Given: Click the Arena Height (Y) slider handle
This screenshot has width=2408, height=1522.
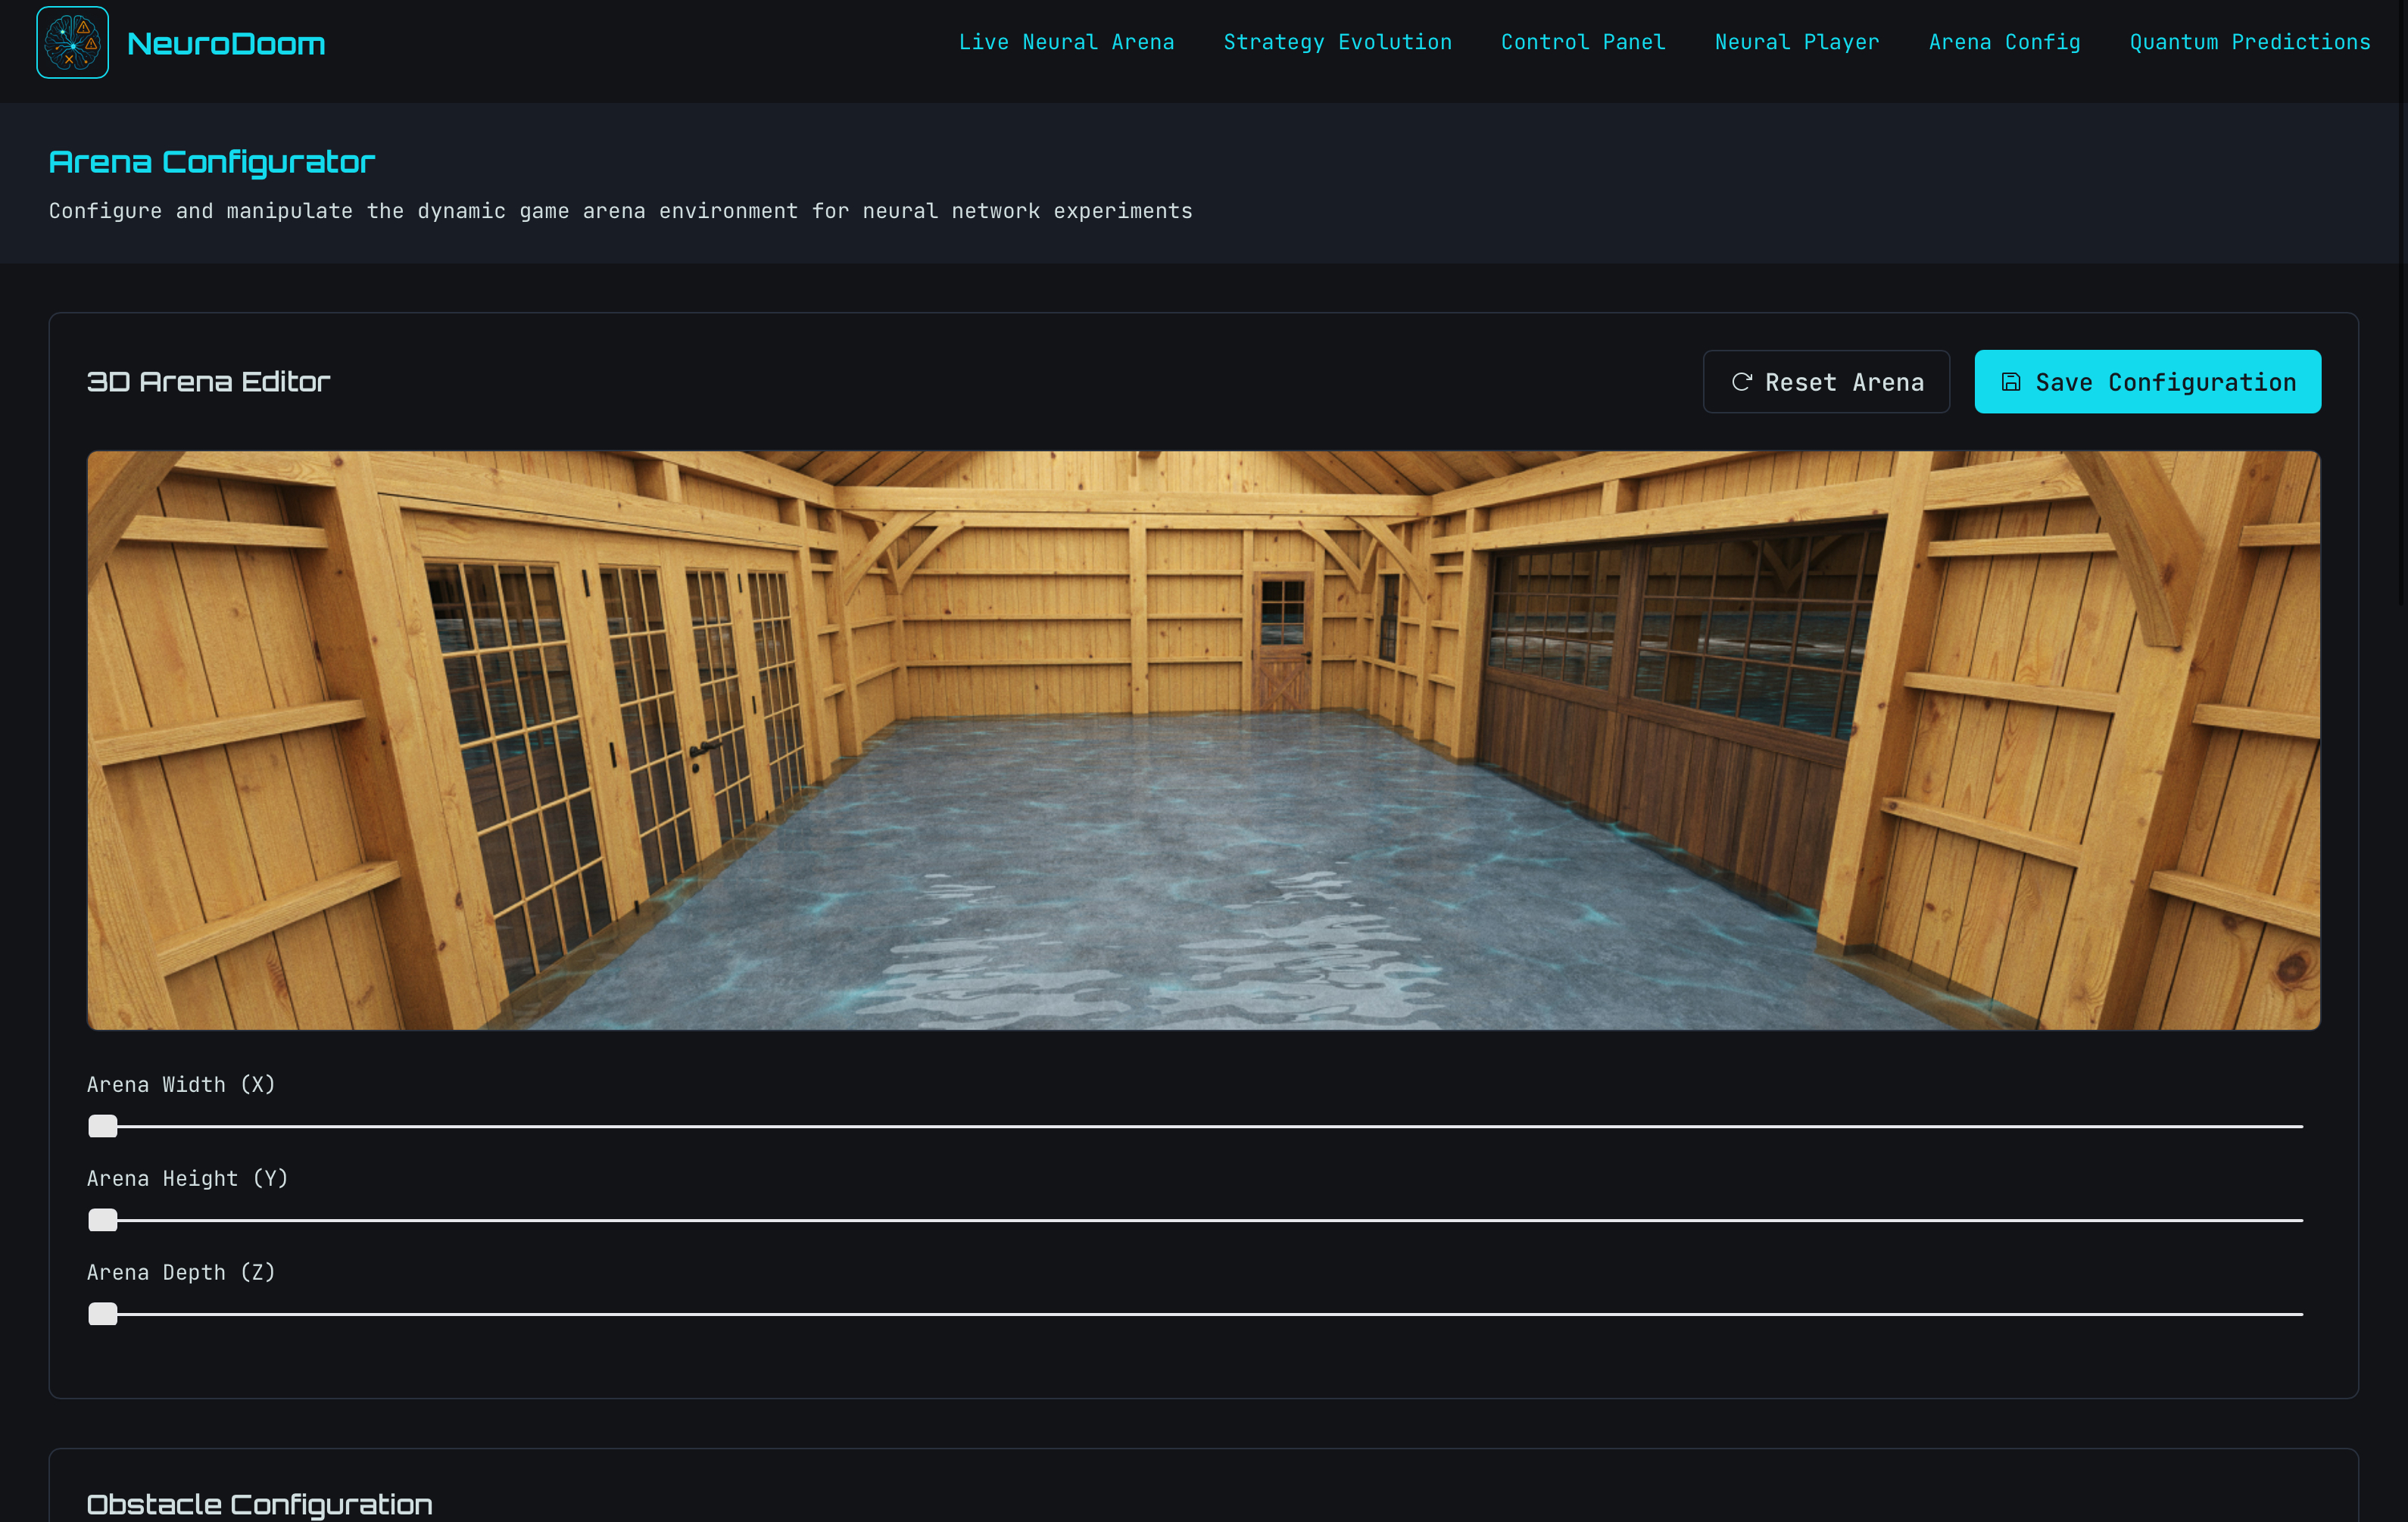Looking at the screenshot, I should point(103,1220).
